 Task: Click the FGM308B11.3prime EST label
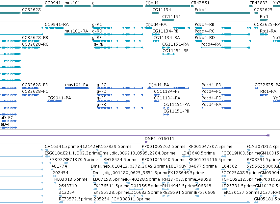[131, 199]
